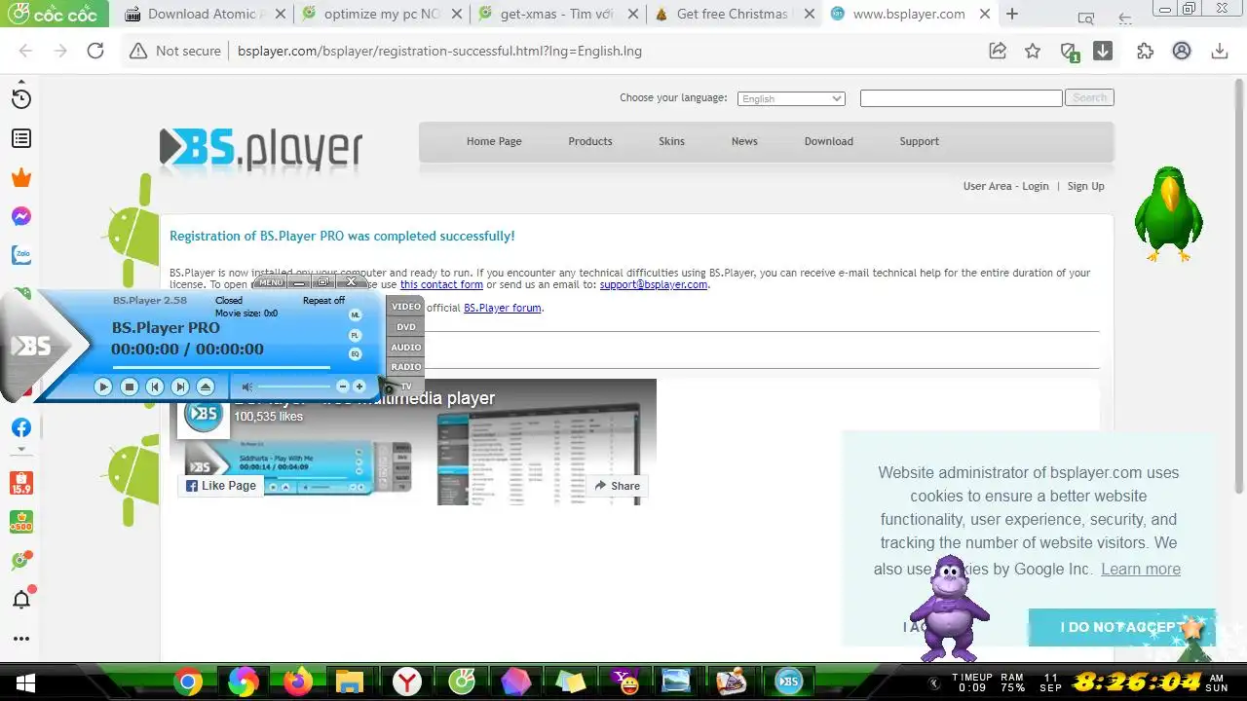The height and width of the screenshot is (701, 1247).
Task: Click the dark download arrow extension icon
Action: (x=1103, y=51)
